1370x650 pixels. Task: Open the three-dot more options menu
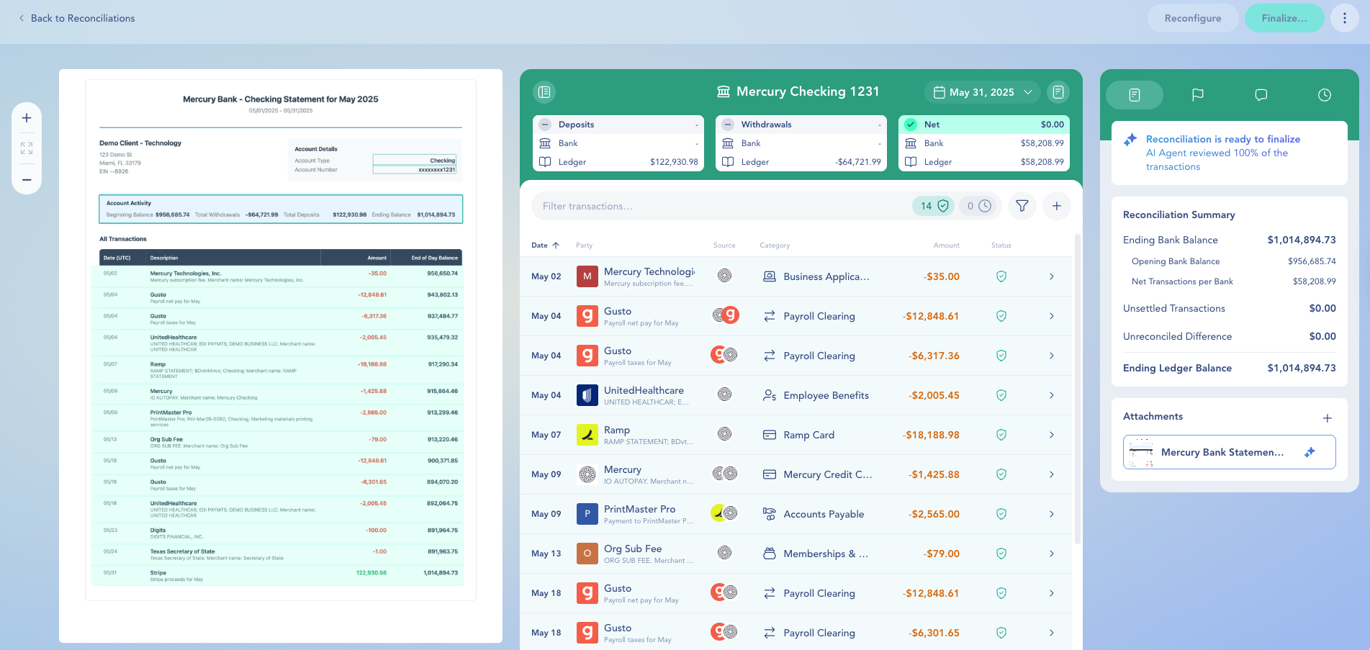tap(1344, 18)
